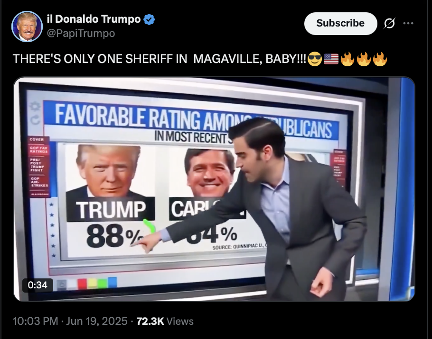Screen dimensions: 432x339
Task: View the 72.3K Views analytics
Action: tap(165, 321)
